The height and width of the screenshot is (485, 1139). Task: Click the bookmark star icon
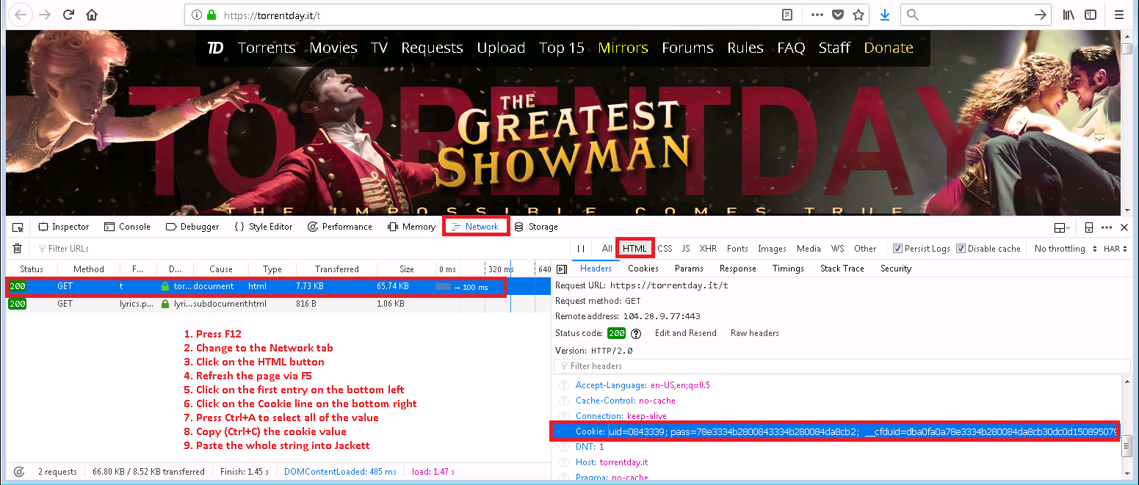point(858,15)
